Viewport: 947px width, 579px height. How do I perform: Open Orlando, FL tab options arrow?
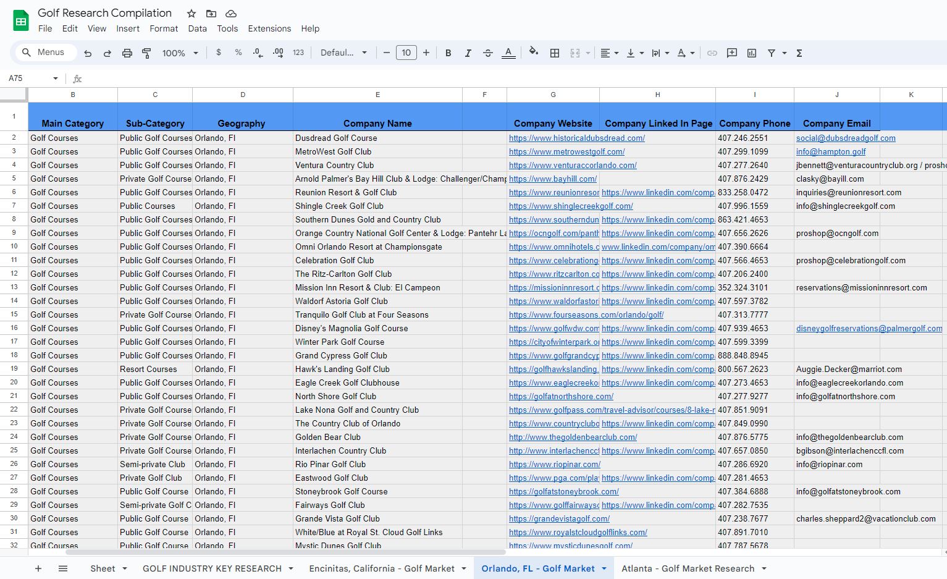[604, 568]
